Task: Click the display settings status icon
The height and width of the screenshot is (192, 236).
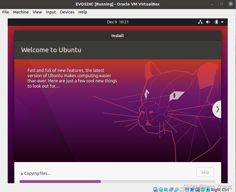Action: [187, 190]
